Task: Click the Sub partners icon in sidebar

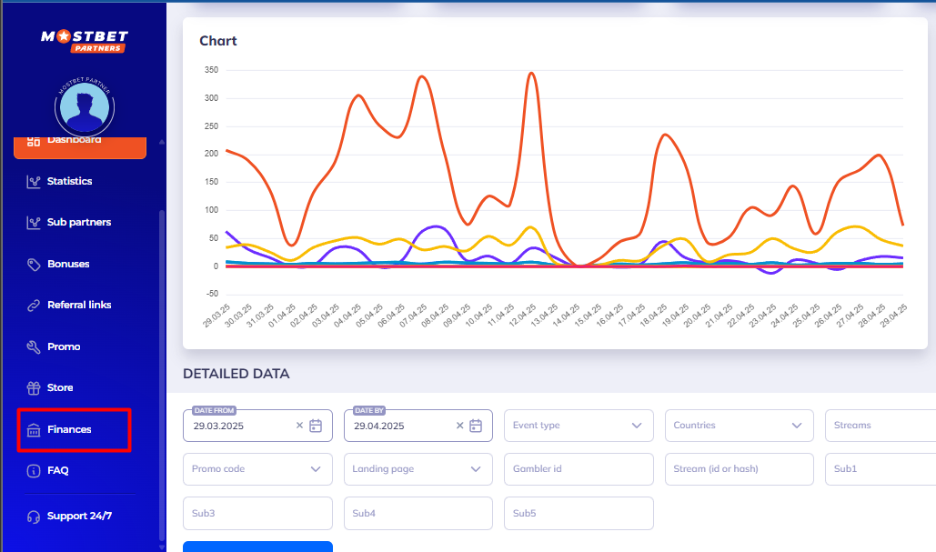Action: click(34, 223)
